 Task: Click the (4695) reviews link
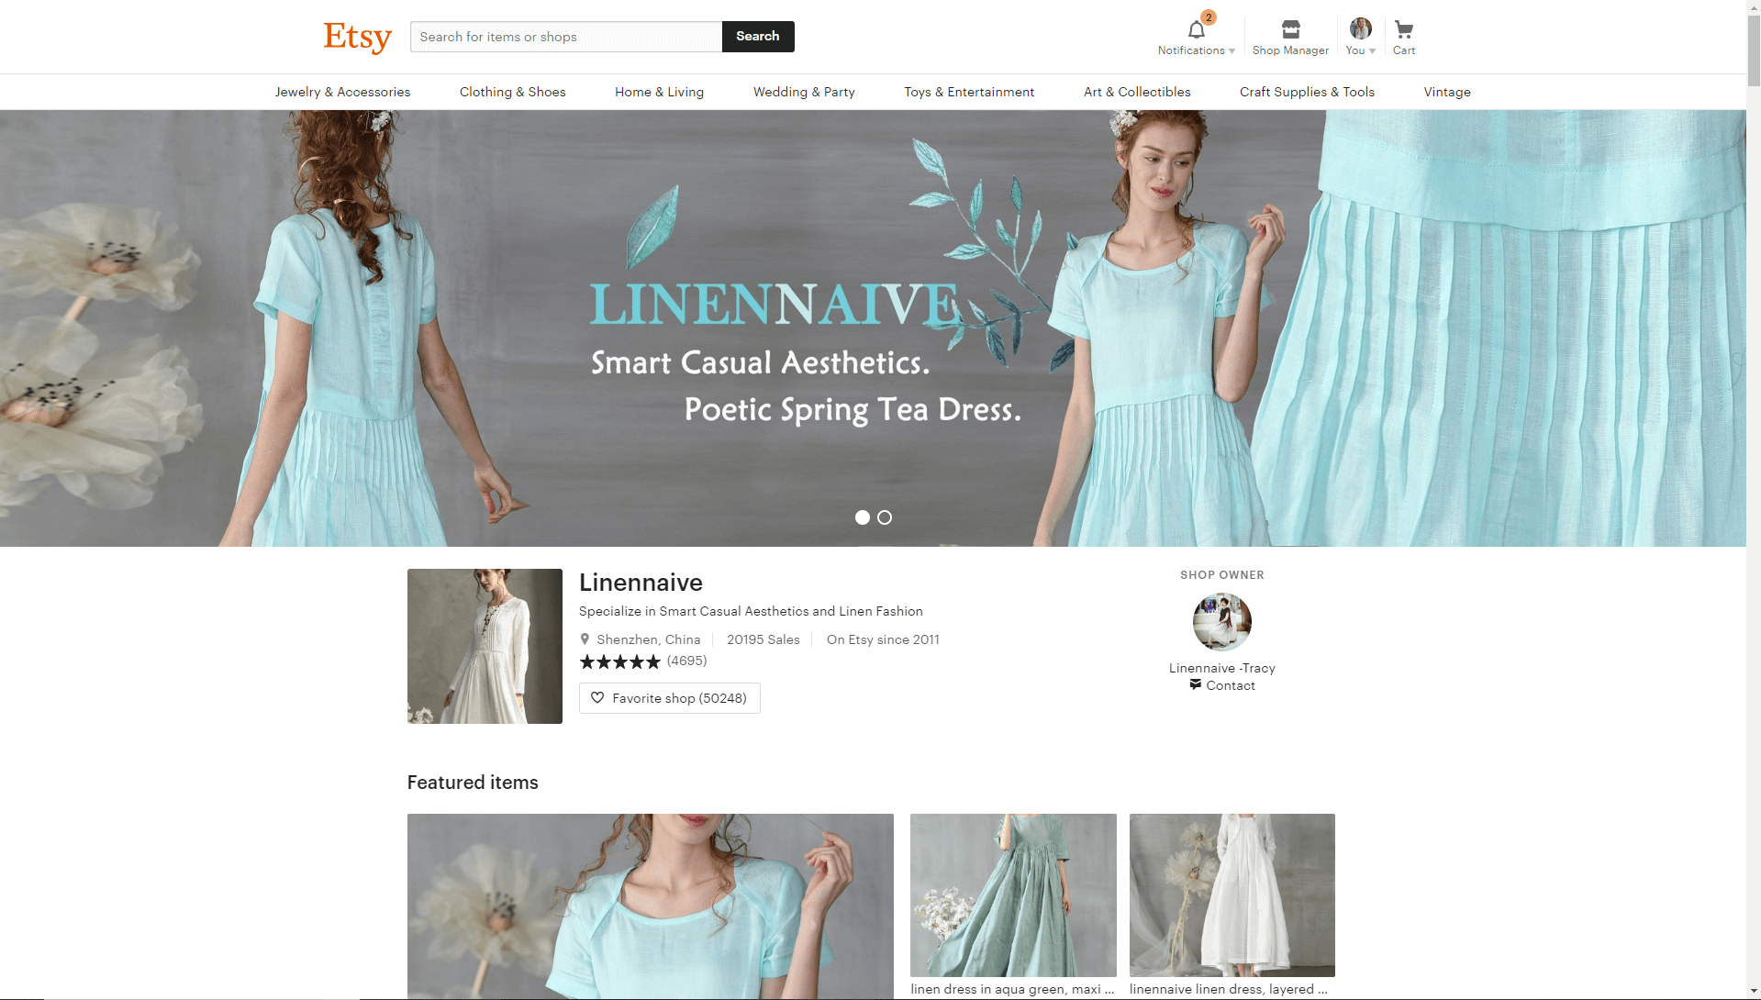pyautogui.click(x=685, y=661)
